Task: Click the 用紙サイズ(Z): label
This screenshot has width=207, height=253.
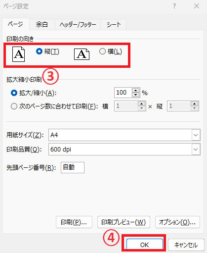Action: click(25, 135)
